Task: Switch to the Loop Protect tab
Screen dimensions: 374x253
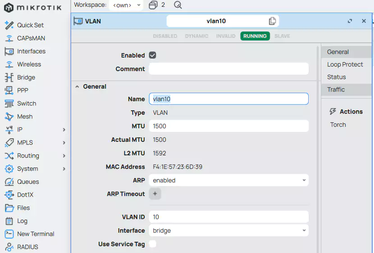Action: pos(345,64)
